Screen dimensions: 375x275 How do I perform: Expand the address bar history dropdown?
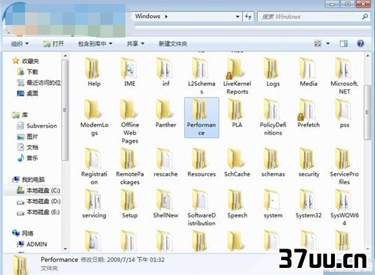point(237,17)
